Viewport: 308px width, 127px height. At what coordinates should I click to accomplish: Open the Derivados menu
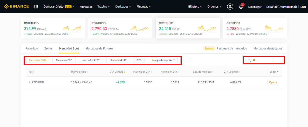click(x=123, y=7)
